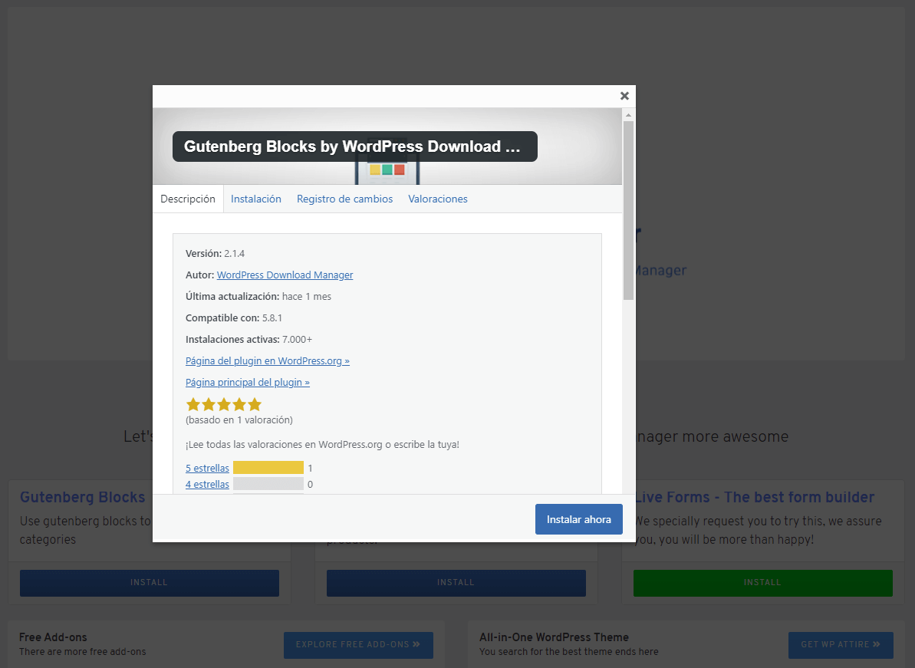
Task: Open the Registro de cambios tab
Action: pyautogui.click(x=345, y=199)
